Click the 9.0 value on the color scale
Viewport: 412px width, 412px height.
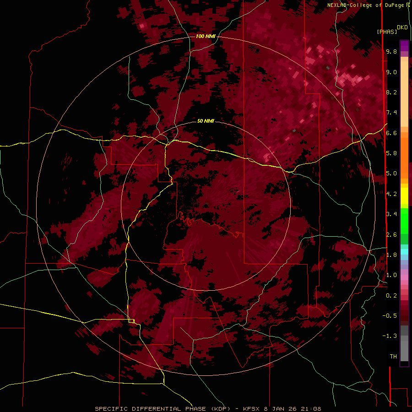pos(391,72)
